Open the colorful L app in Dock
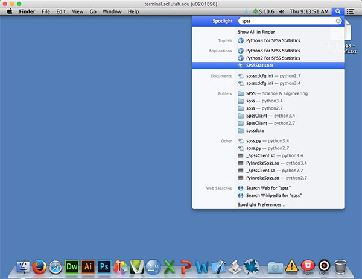This screenshot has height=279, width=362. [120, 267]
